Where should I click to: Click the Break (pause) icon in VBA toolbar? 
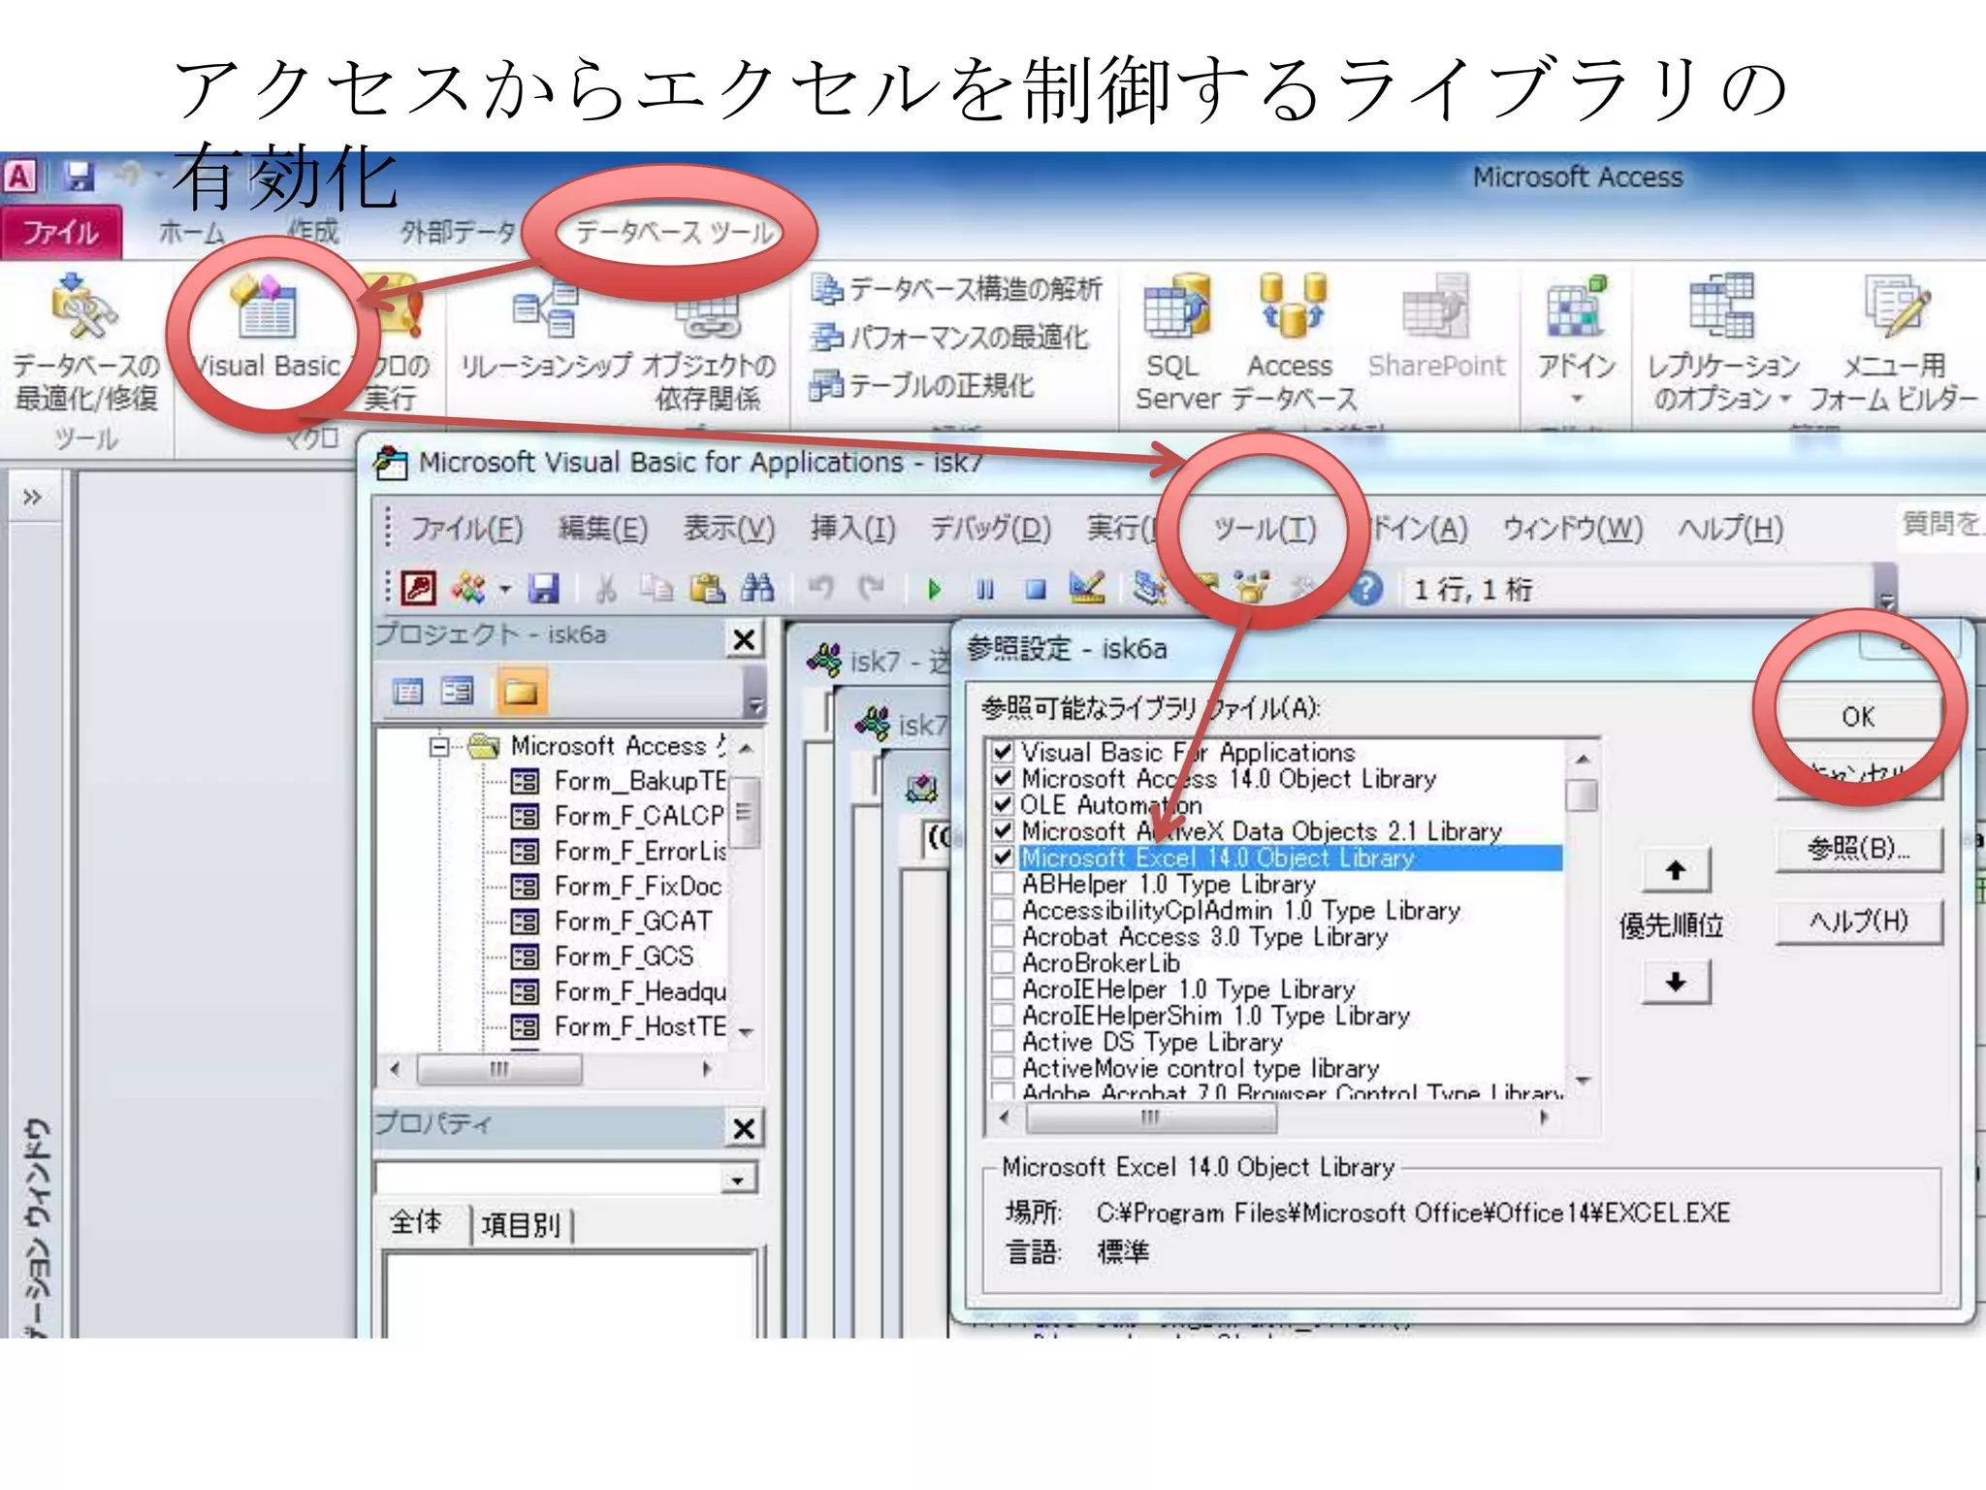tap(985, 589)
